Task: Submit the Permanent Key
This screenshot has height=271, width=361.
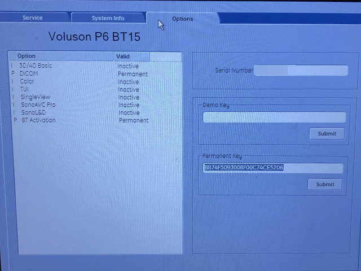Action: [325, 185]
